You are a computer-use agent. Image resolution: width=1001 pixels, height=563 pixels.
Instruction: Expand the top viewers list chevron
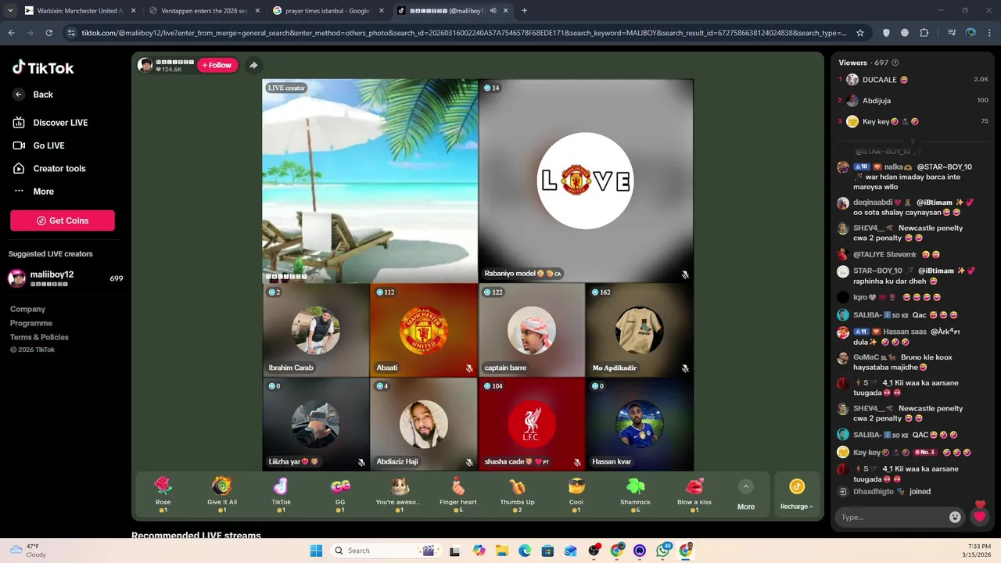913,142
